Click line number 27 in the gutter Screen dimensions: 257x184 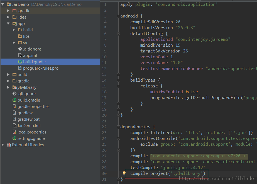[104, 156]
